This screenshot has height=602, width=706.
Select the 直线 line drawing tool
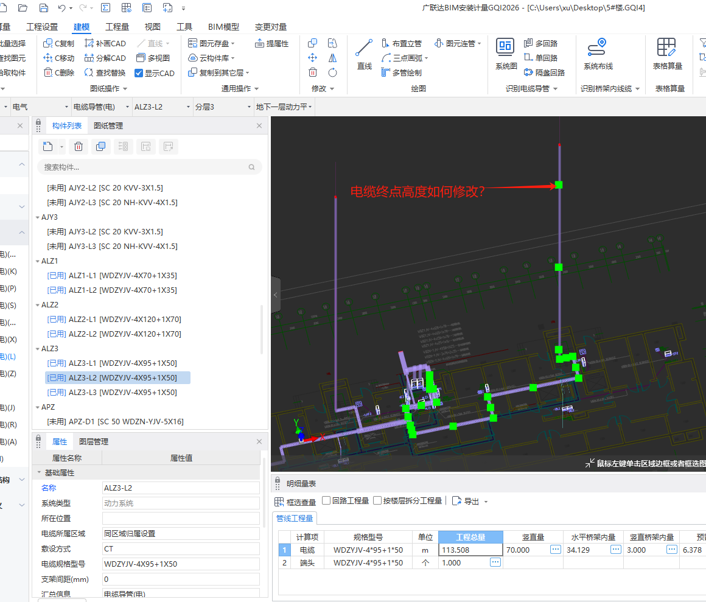click(364, 55)
